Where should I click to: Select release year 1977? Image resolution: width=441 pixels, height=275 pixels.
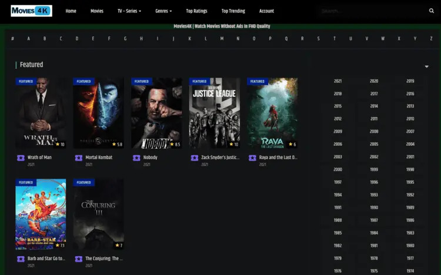(x=410, y=258)
